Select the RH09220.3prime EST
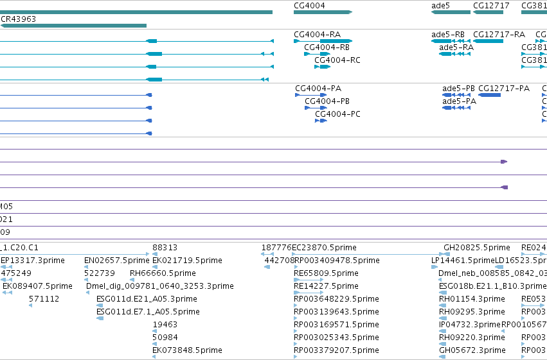The height and width of the screenshot is (360, 547). (443, 344)
